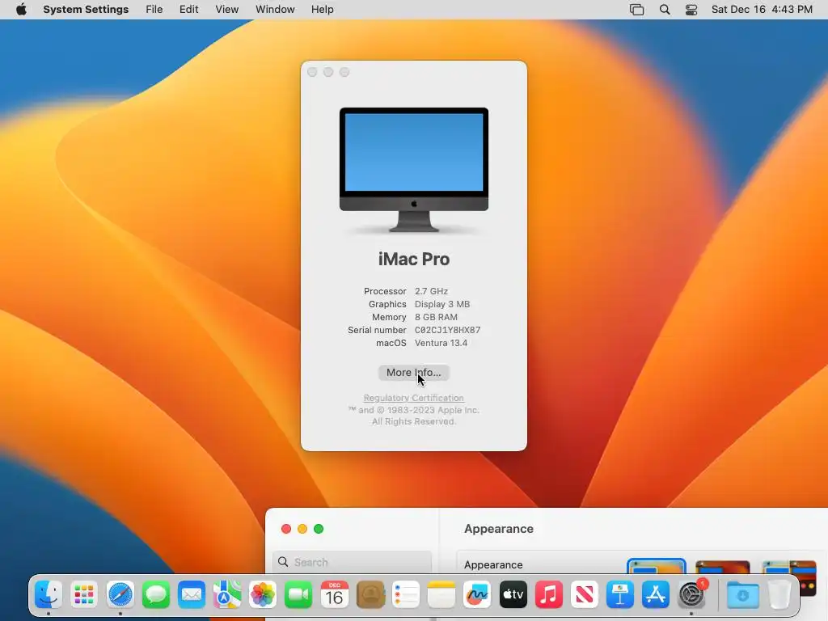Click the date and time in menu bar
The width and height of the screenshot is (828, 621).
click(762, 10)
